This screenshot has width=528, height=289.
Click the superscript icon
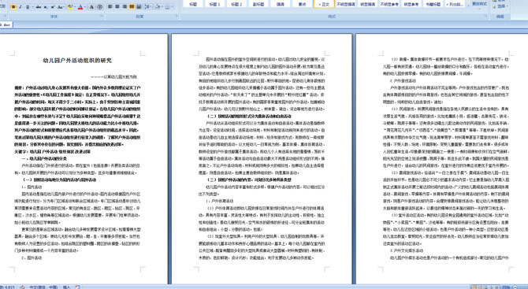(x=53, y=7)
